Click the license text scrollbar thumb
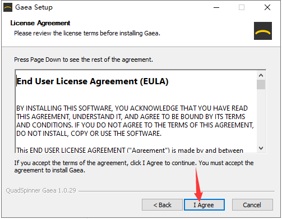Image resolution: width=282 pixels, height=219 pixels. point(261,85)
